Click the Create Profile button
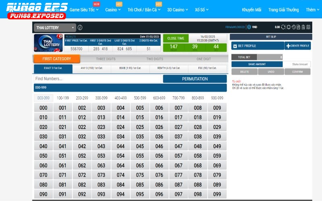The image size is (322, 201). coord(297,46)
